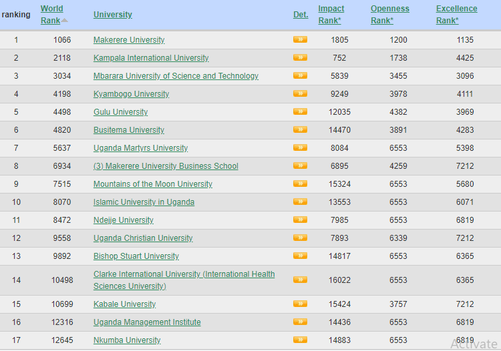Open details icon for Uganda Christian University
This screenshot has height=351, width=501.
(x=300, y=238)
